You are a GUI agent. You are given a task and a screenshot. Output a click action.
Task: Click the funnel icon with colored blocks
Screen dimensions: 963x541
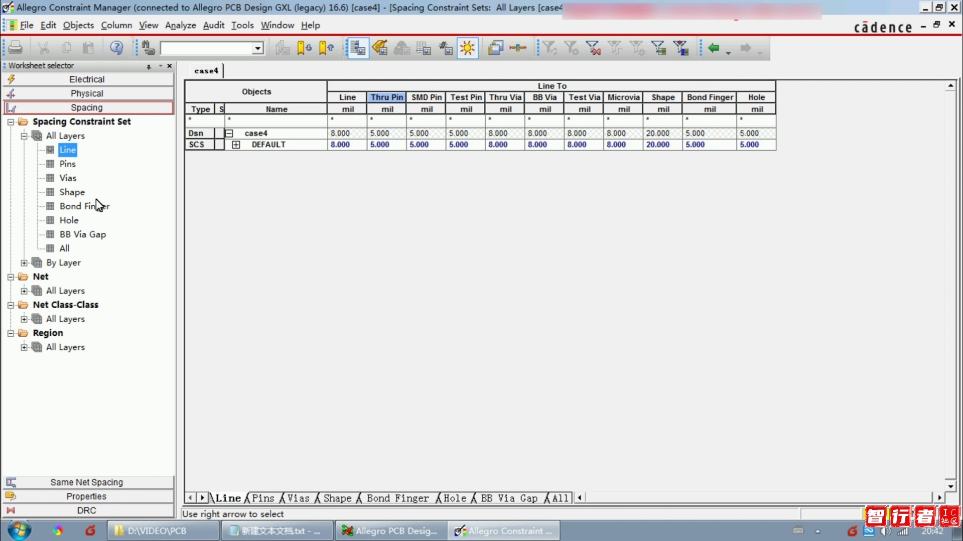click(x=681, y=48)
